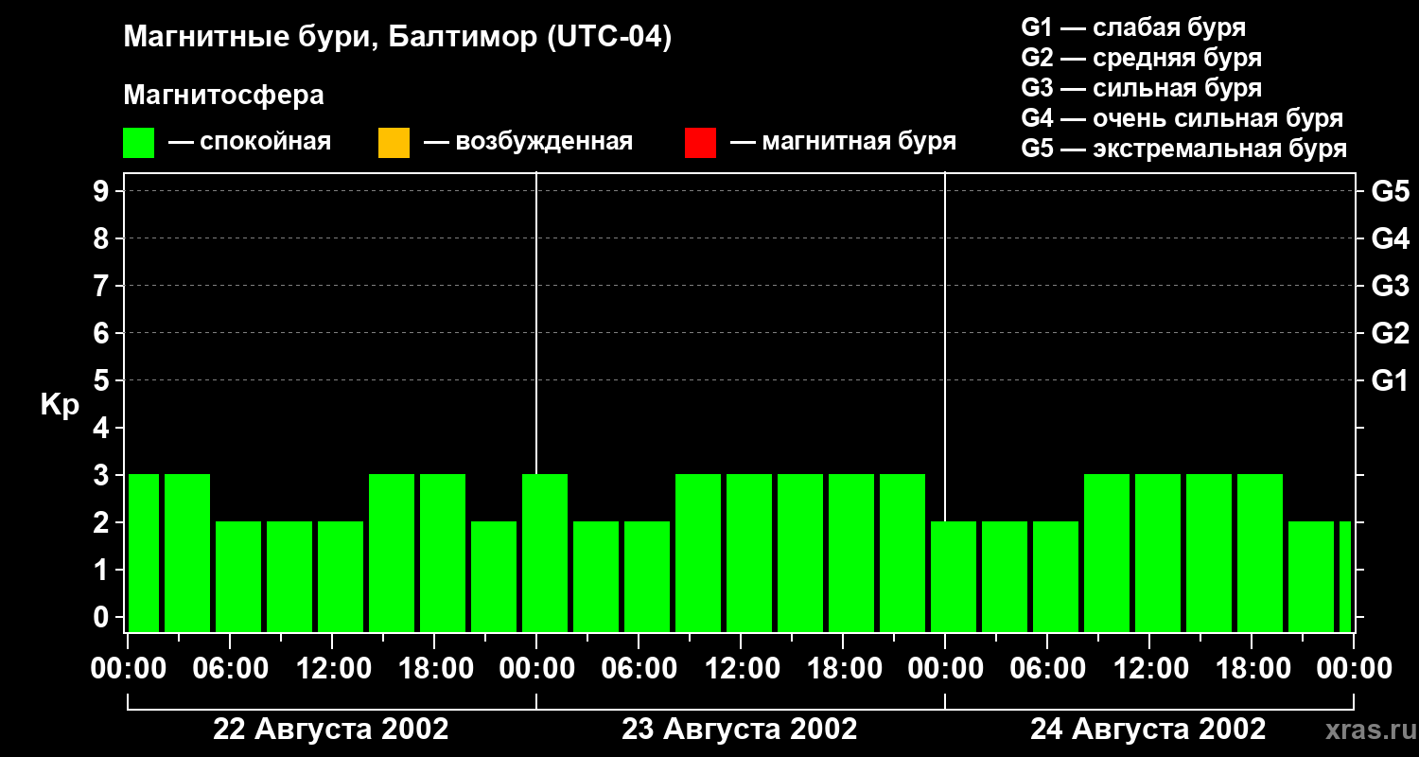Click the 'G3 — сильная буря' legend line
The image size is (1419, 757).
tap(1142, 88)
